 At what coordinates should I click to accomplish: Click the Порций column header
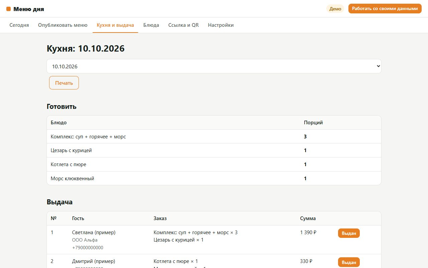click(313, 123)
